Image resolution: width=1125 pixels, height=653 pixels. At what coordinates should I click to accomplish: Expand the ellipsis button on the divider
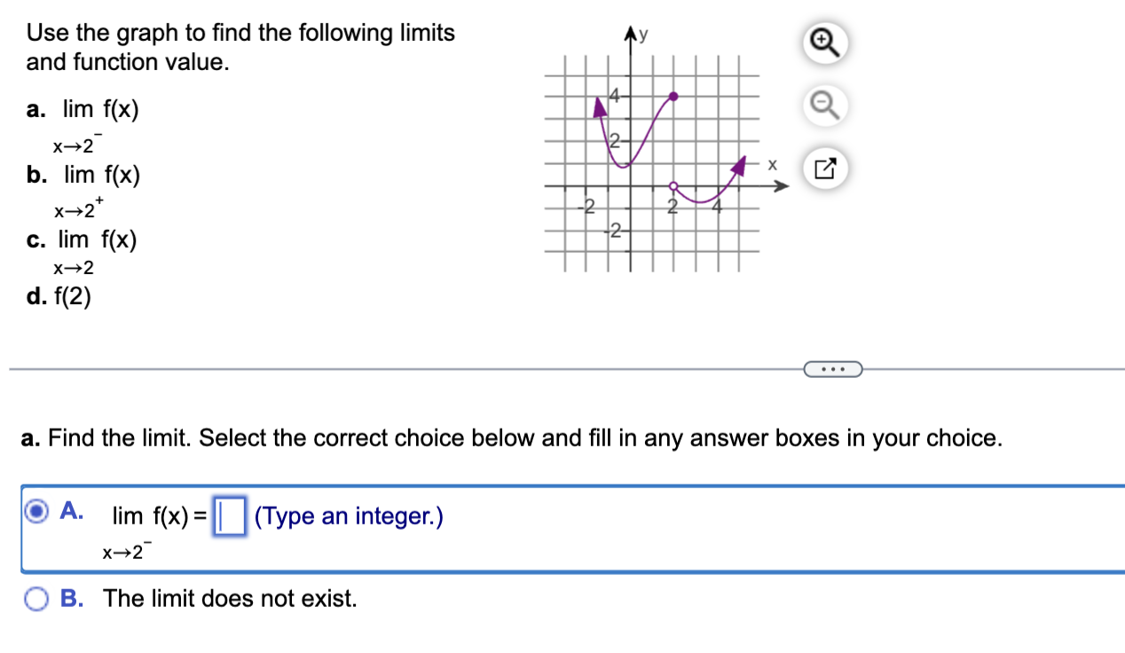click(x=832, y=367)
